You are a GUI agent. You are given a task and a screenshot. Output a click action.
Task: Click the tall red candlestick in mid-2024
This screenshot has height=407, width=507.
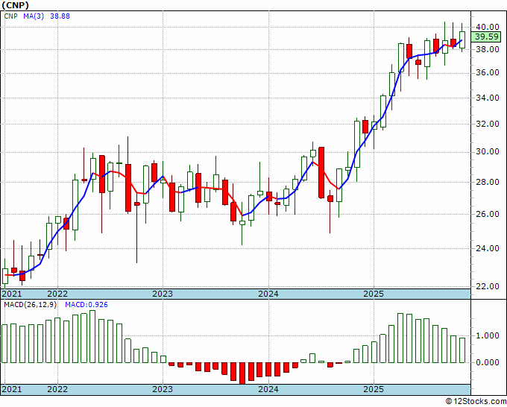(321, 173)
